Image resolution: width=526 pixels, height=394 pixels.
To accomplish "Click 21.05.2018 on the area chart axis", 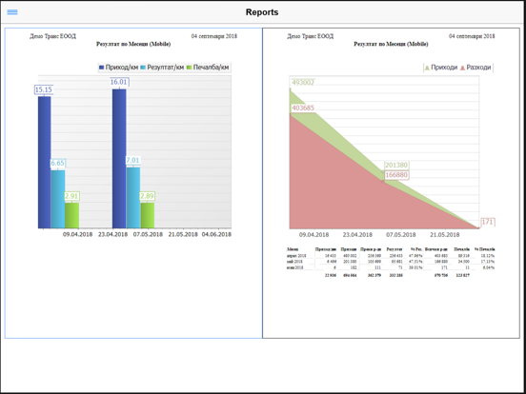I will point(444,234).
